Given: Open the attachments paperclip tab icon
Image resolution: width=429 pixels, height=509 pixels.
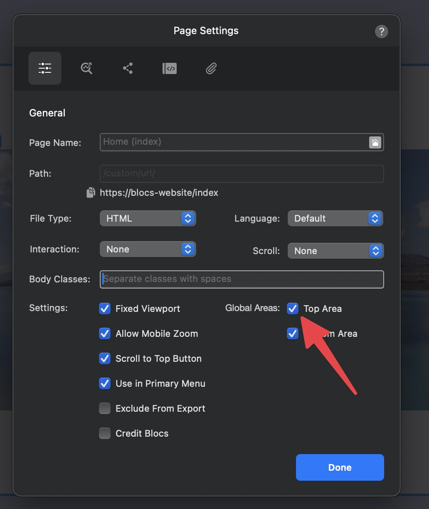Looking at the screenshot, I should (x=211, y=68).
